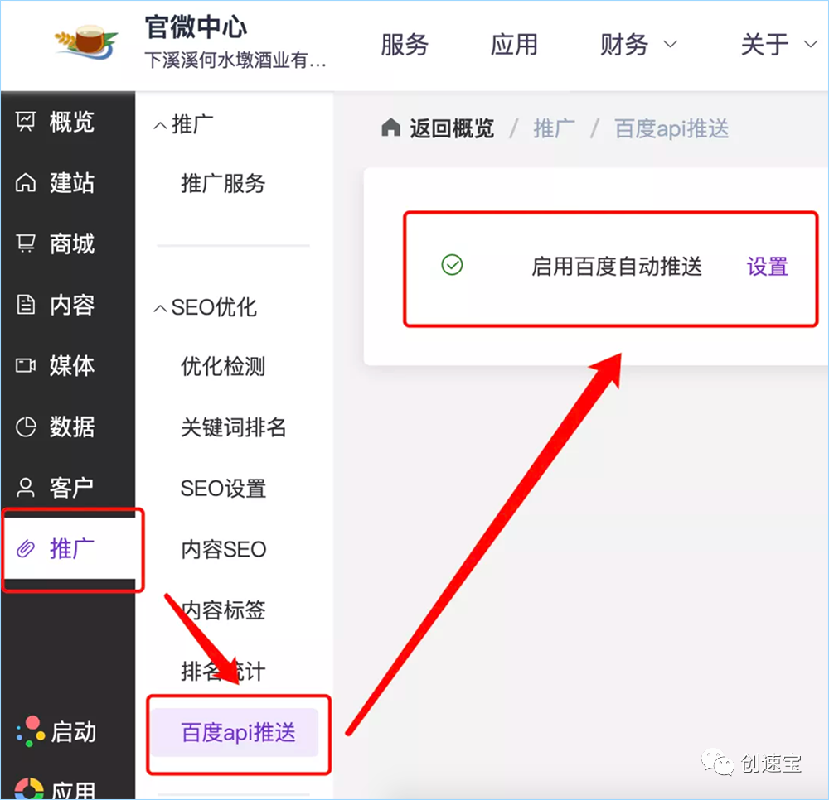Go to 客户 in the dark sidebar
Viewport: 829px width, 800px height.
pyautogui.click(x=72, y=488)
